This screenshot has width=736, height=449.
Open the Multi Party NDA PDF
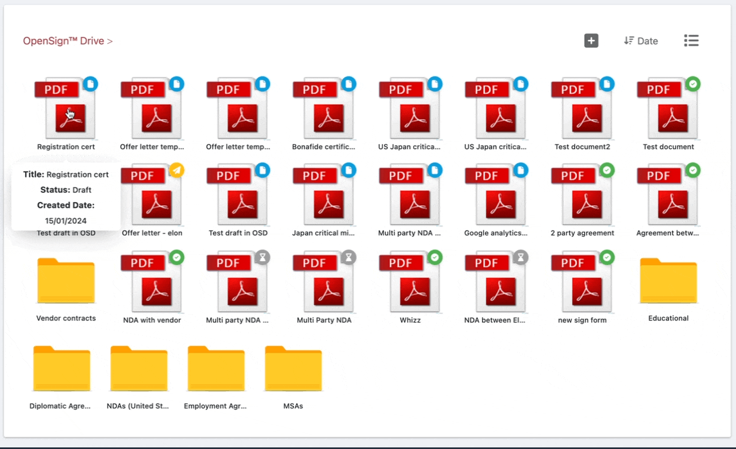(324, 282)
